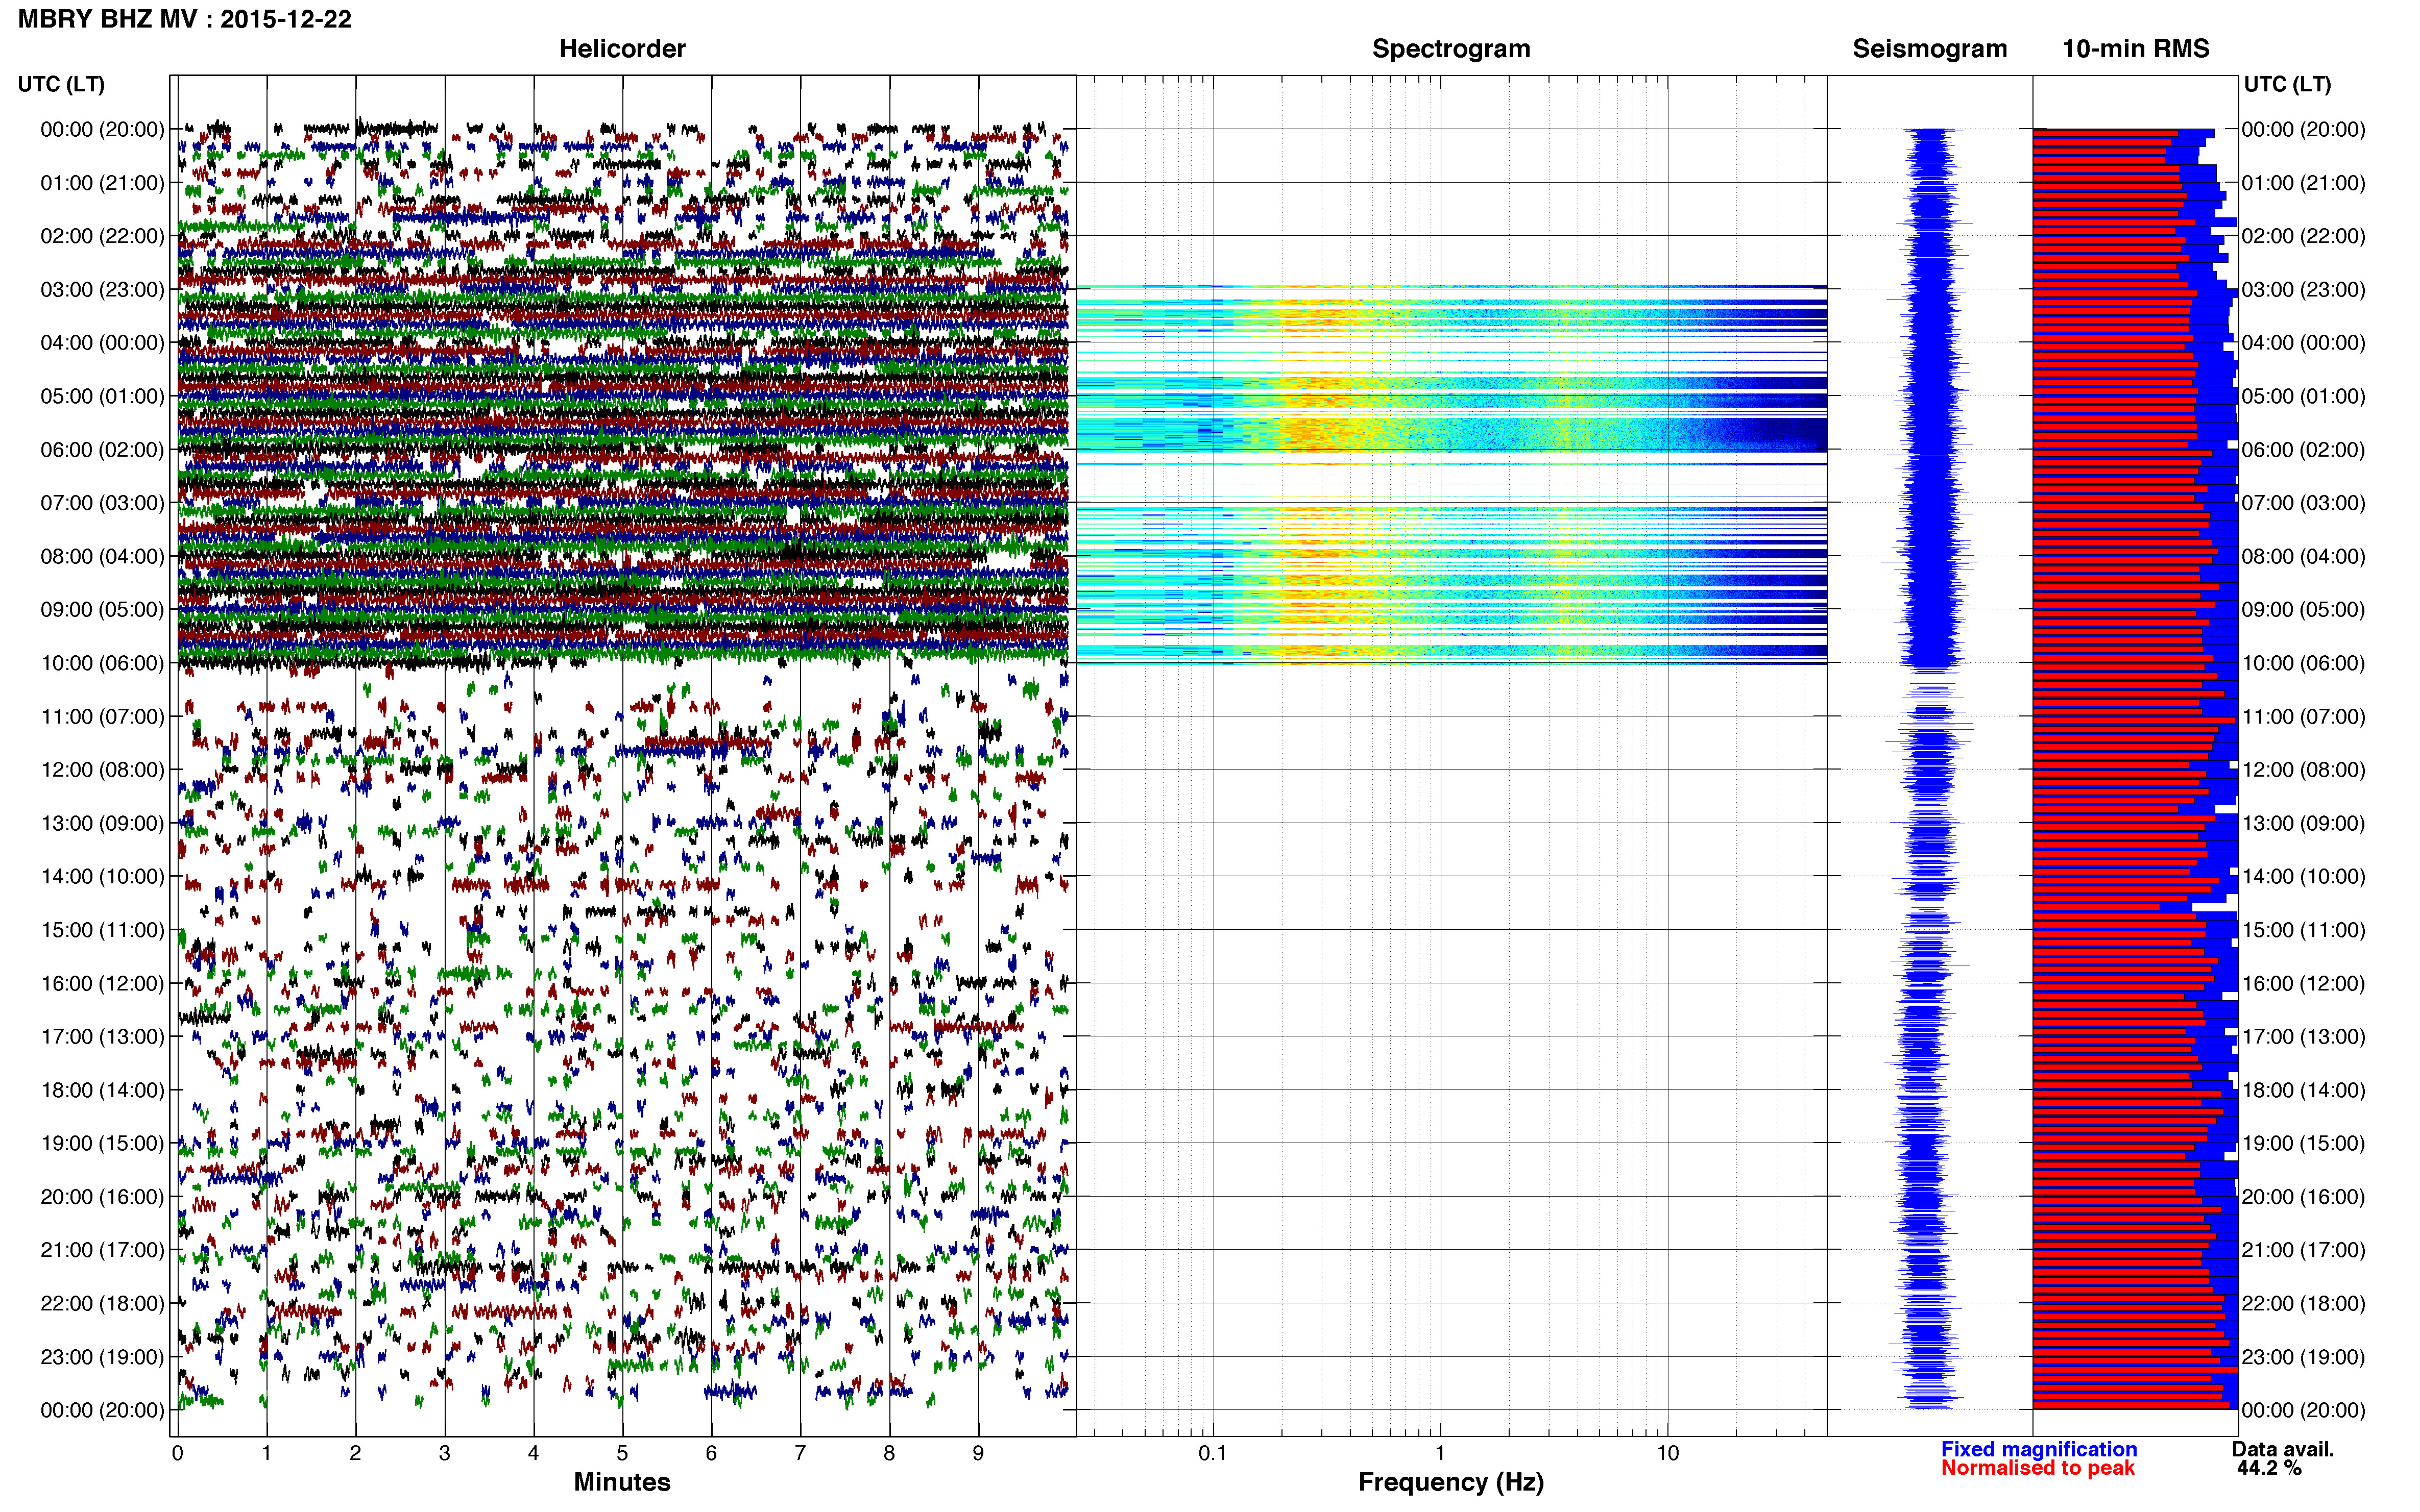Click 23:00 (19:00) on the Helicorder time axis
This screenshot has width=2420, height=1512.
click(x=102, y=1357)
